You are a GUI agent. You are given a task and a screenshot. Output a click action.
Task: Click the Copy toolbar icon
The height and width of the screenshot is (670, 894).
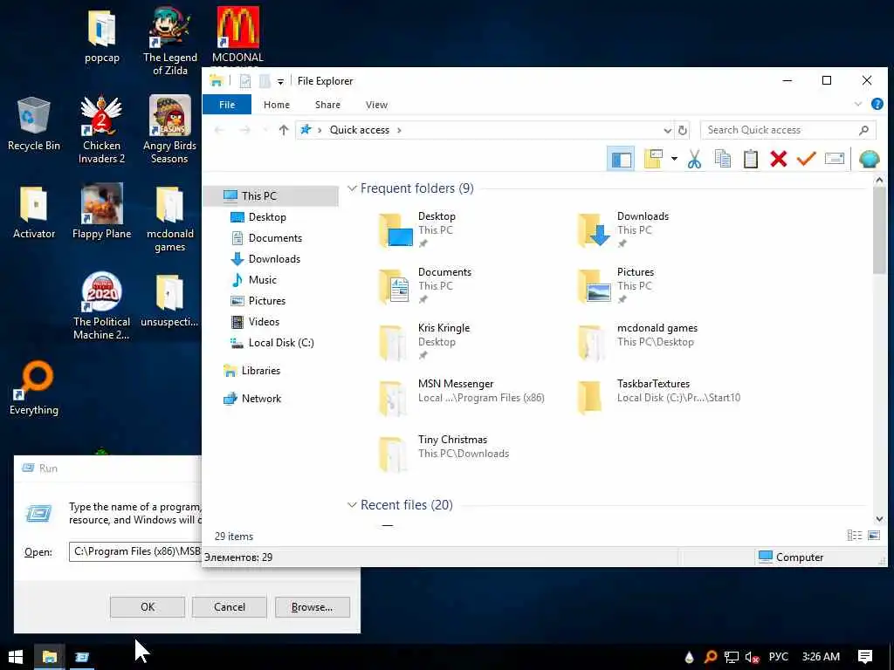[722, 159]
